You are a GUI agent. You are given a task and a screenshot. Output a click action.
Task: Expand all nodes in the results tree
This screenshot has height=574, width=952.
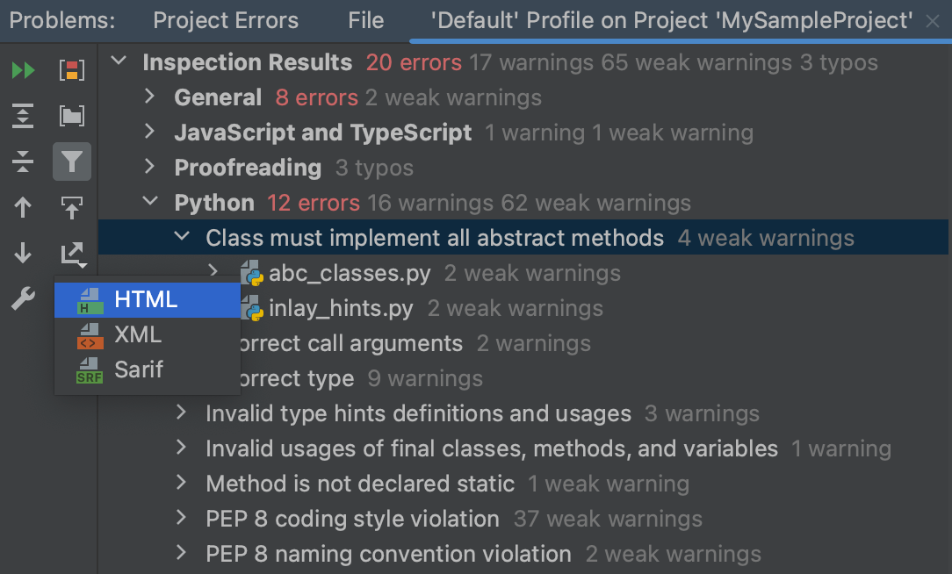tap(22, 115)
